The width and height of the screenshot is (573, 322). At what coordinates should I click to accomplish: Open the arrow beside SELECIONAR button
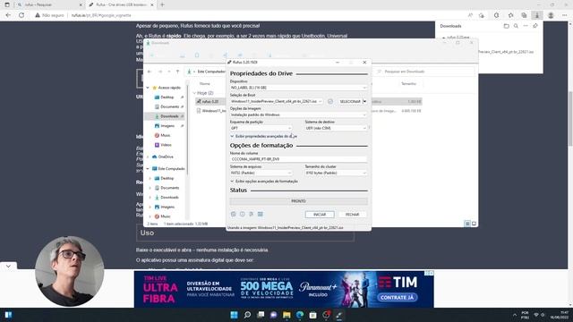tap(364, 101)
